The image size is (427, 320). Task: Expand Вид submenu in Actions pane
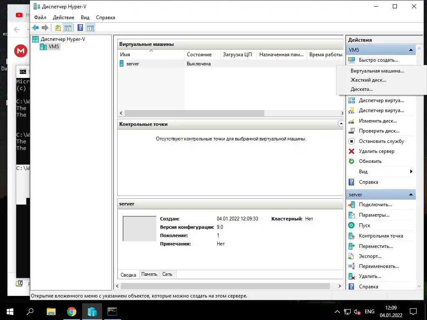point(381,172)
